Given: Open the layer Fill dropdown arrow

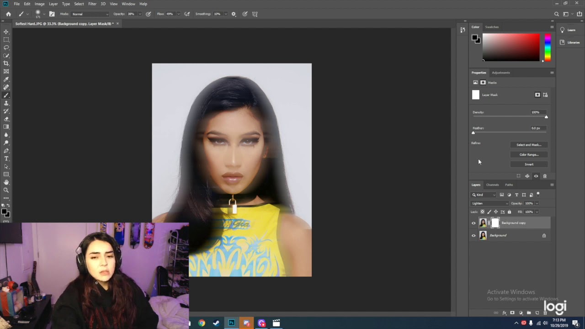Looking at the screenshot, I should pos(537,212).
